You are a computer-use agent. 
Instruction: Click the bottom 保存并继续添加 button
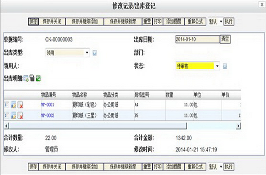click(85, 167)
